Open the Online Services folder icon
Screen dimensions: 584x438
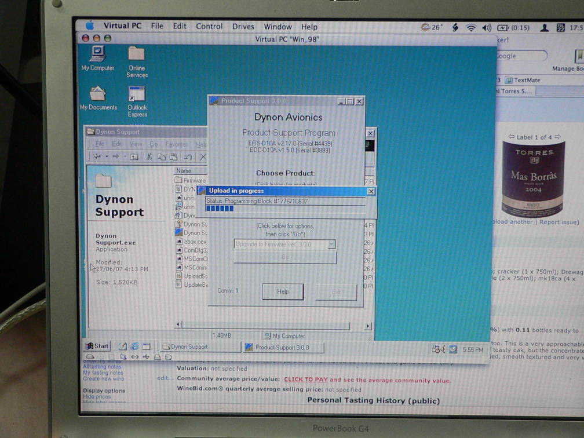point(137,61)
